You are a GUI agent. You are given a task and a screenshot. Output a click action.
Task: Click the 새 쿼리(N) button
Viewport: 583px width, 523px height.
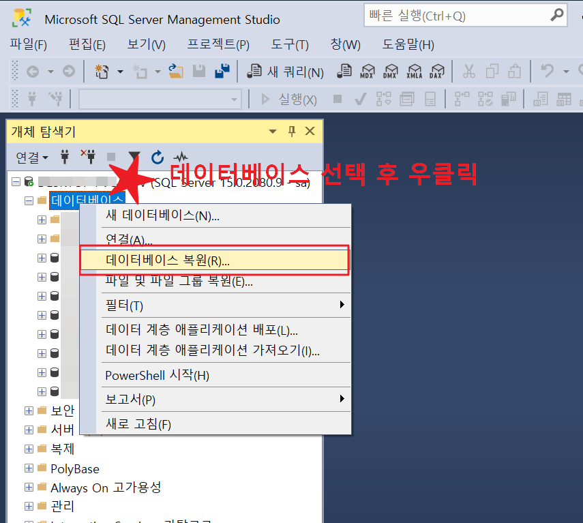click(x=285, y=72)
